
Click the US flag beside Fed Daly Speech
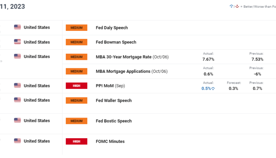coord(17,27)
